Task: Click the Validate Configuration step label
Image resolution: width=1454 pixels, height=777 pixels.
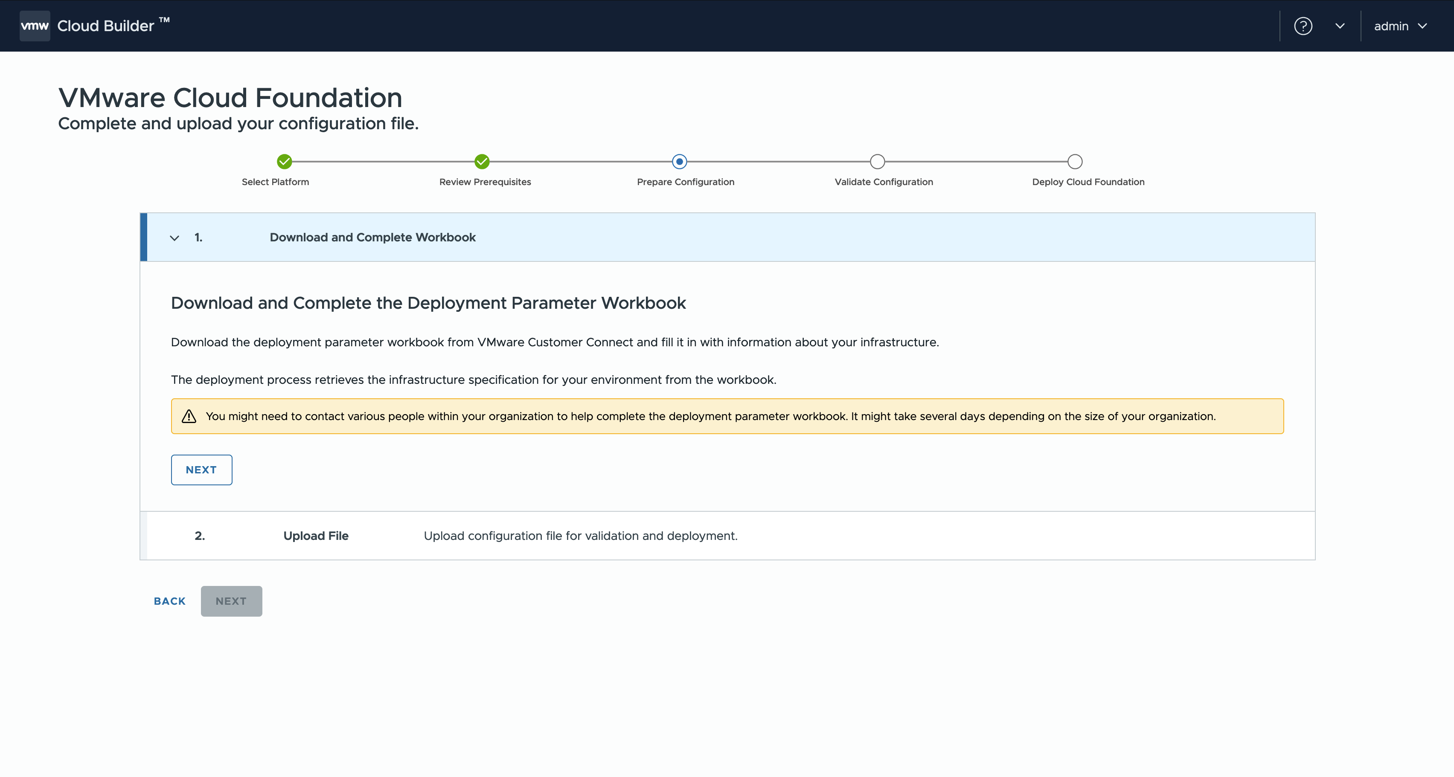Action: tap(883, 182)
